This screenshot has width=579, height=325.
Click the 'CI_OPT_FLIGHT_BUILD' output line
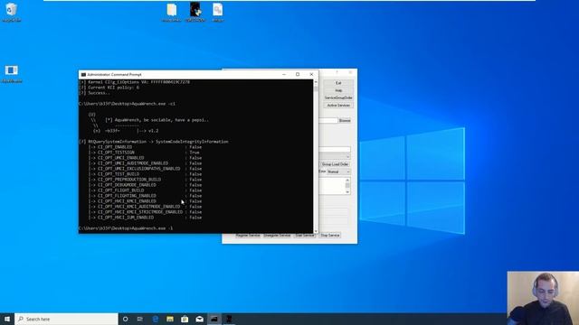pyautogui.click(x=145, y=190)
